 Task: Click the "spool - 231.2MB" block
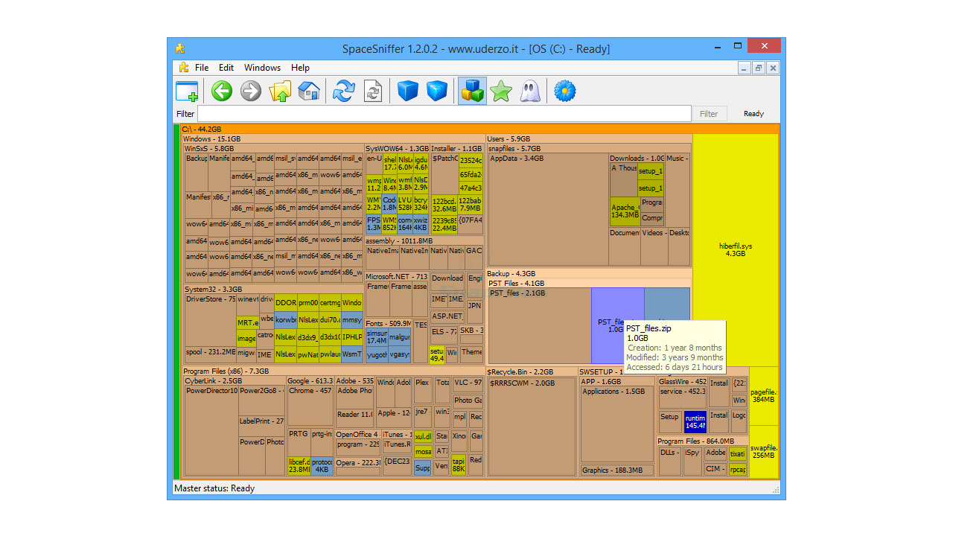pyautogui.click(x=210, y=351)
